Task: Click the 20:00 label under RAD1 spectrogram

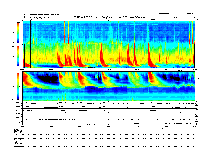Action: point(166,70)
